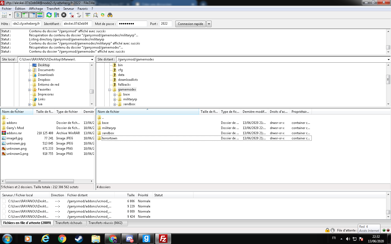Cancel the current operation
The image size is (391, 244).
64,15
